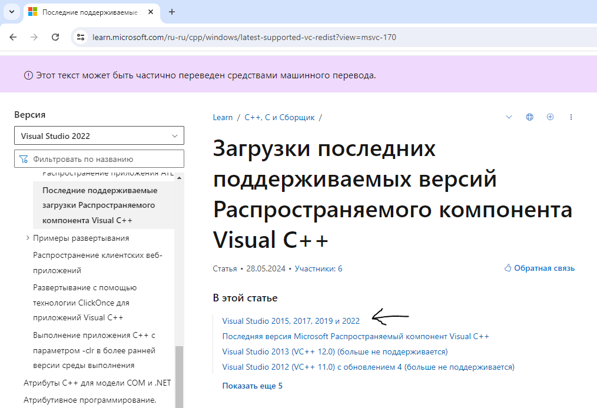Click Показать еще 5 to expand
Screen dimensions: 597x408
click(x=252, y=386)
